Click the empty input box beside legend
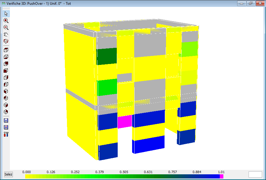 (x=255, y=174)
